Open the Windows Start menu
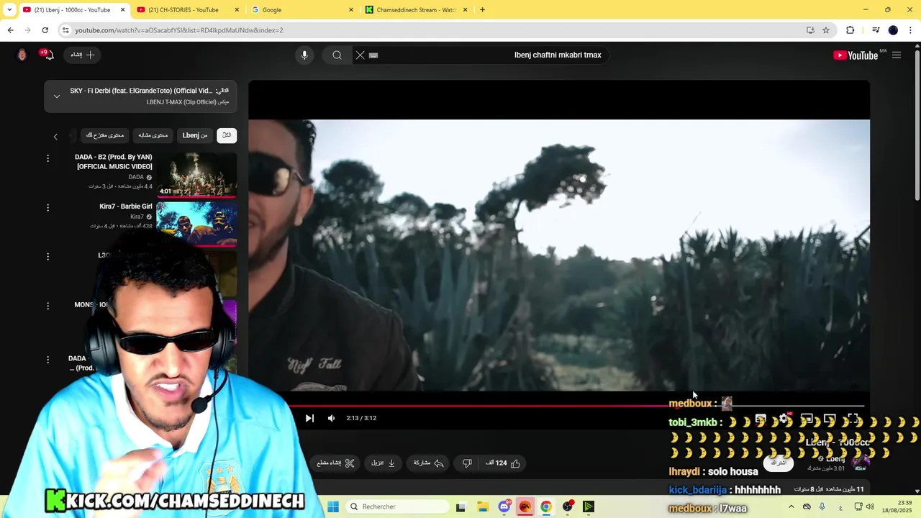 point(332,506)
